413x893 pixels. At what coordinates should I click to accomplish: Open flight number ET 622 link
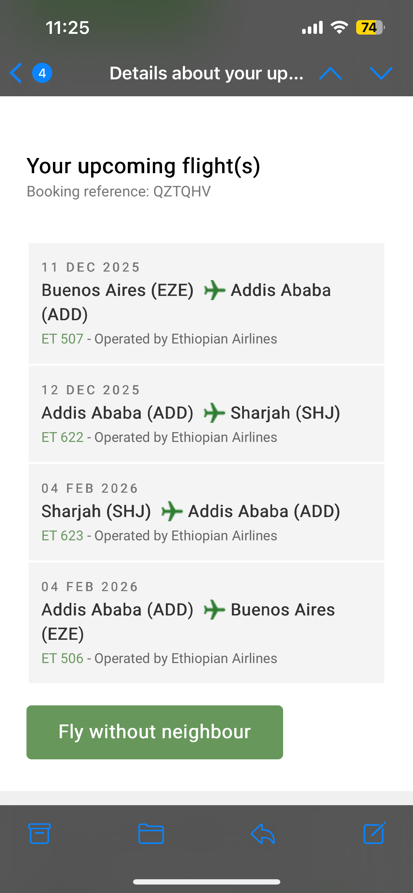[62, 437]
